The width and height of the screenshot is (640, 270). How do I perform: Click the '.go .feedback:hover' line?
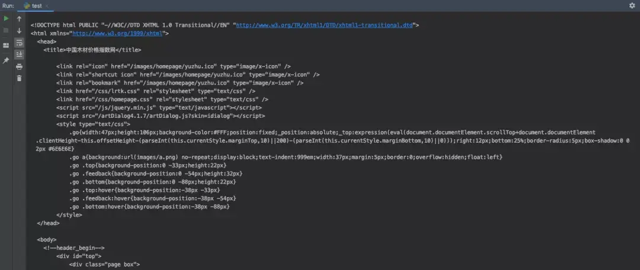click(153, 198)
